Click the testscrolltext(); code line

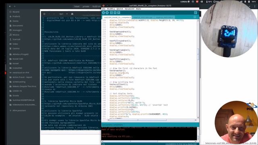(x=119, y=84)
